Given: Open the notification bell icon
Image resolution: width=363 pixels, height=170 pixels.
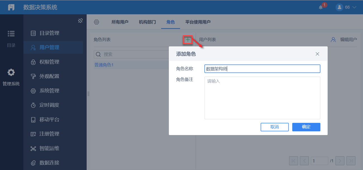Looking at the screenshot, I should point(321,8).
